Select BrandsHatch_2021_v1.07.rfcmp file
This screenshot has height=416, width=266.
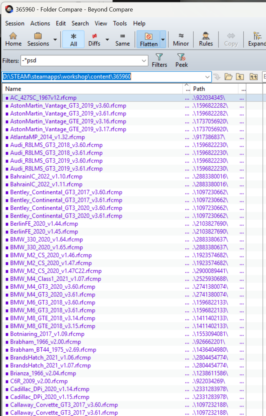[51, 365]
